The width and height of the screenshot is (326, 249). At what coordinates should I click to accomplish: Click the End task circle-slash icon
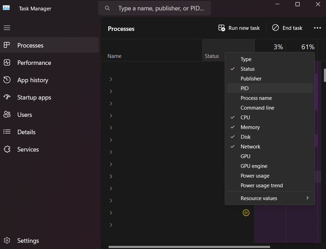(x=275, y=28)
